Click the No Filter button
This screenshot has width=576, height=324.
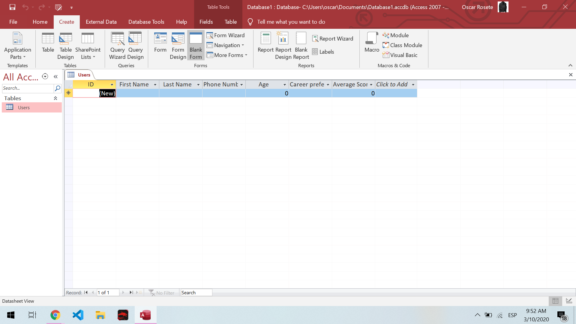click(x=162, y=293)
